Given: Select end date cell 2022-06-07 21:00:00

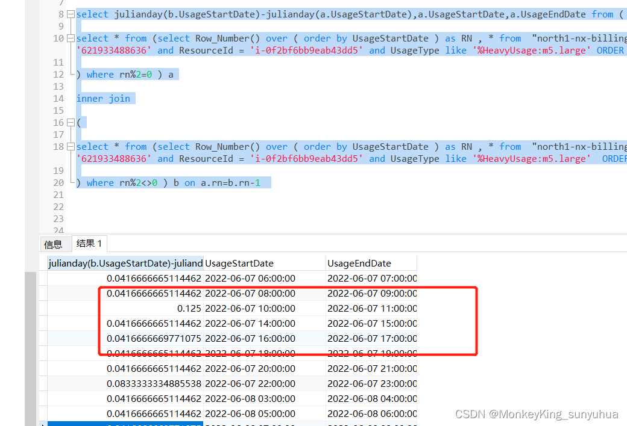Looking at the screenshot, I should (x=371, y=368).
